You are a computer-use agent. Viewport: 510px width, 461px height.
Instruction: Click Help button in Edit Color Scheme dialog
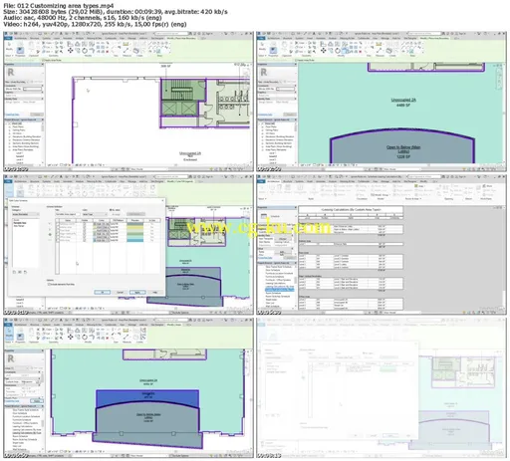coord(154,292)
